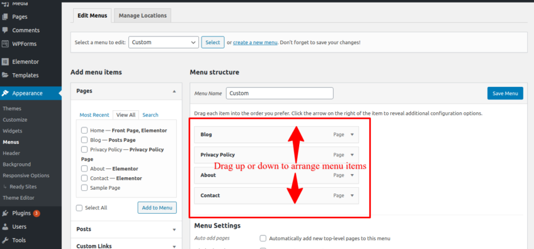Open WPForms in the admin sidebar
This screenshot has width=534, height=249.
click(x=24, y=43)
